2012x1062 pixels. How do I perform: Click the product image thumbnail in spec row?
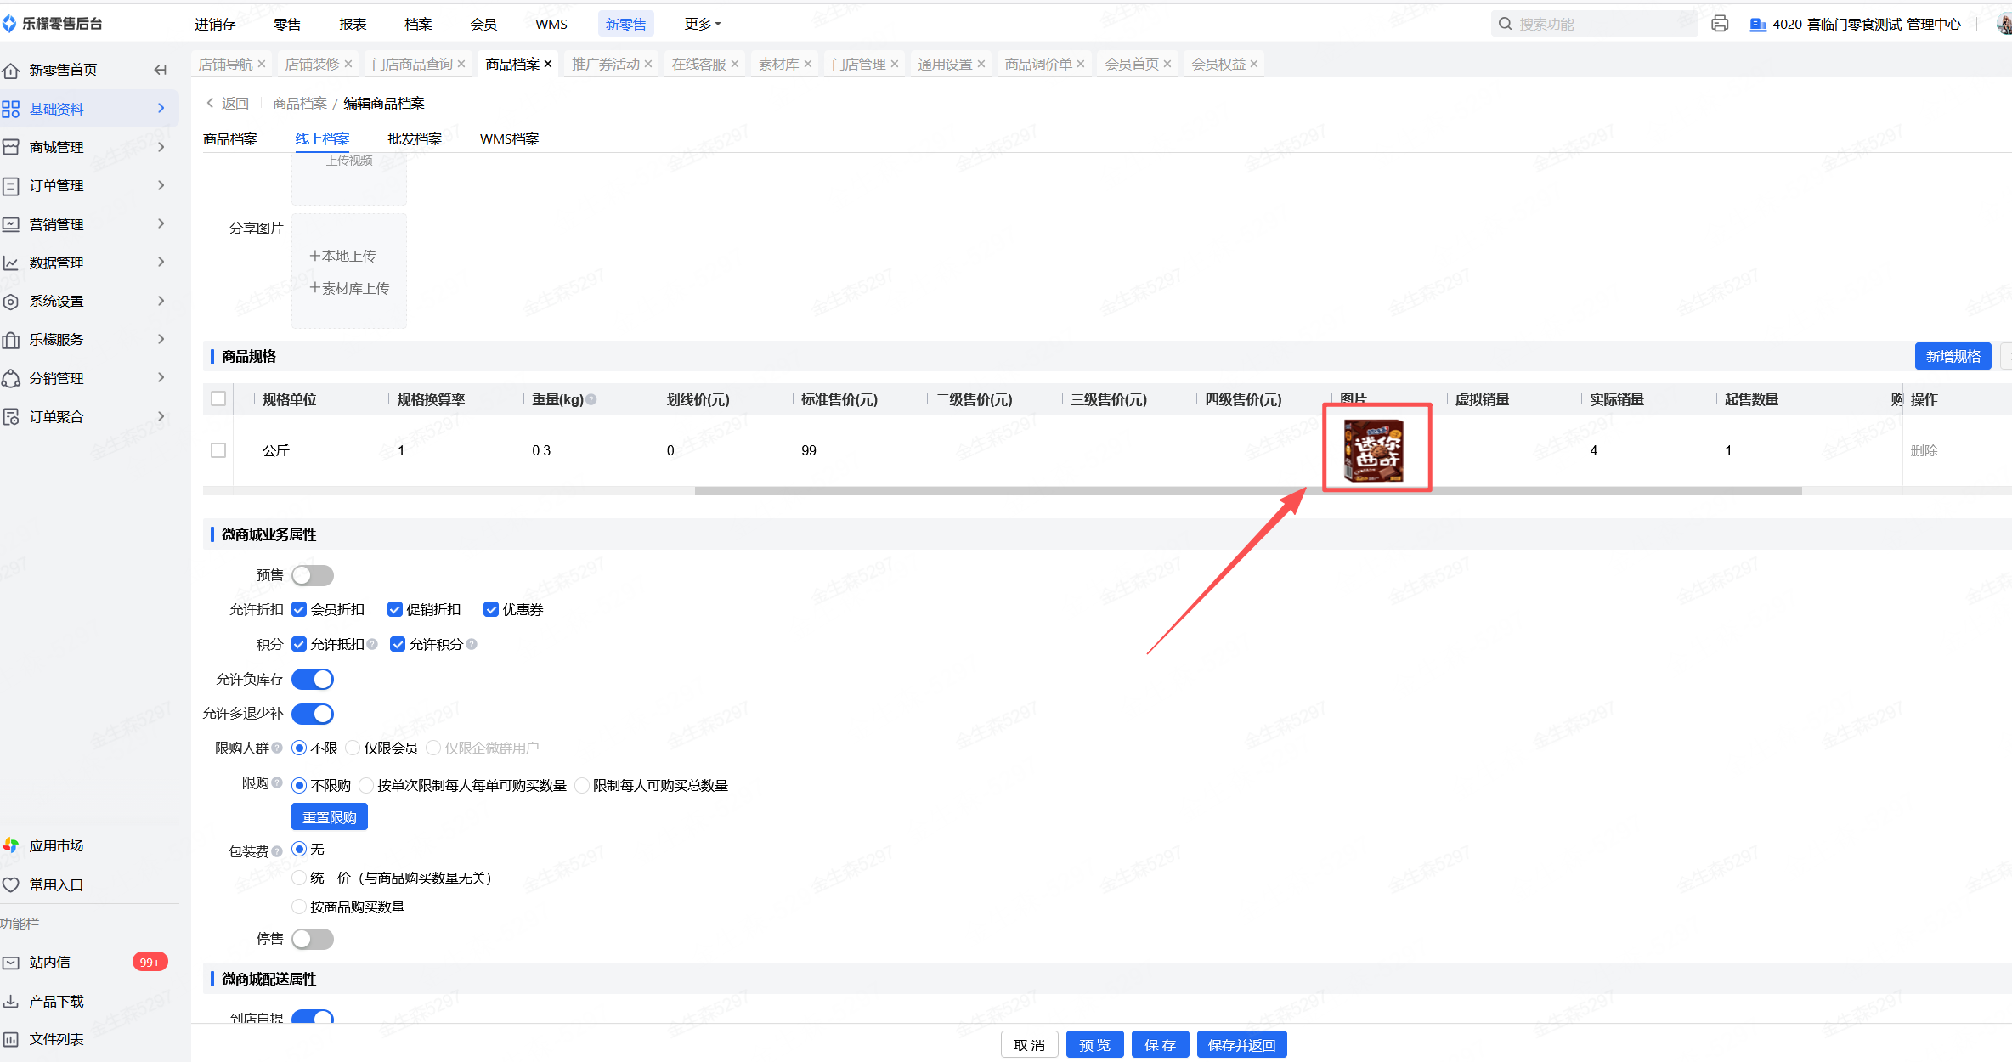1374,450
